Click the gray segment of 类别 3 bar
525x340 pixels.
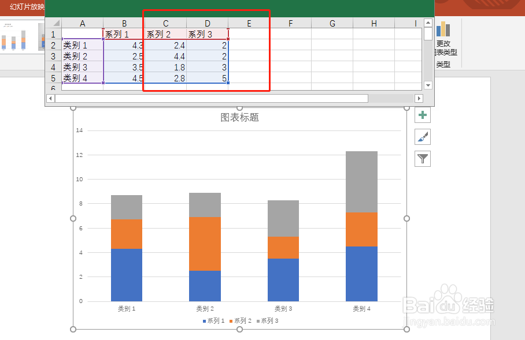point(283,219)
